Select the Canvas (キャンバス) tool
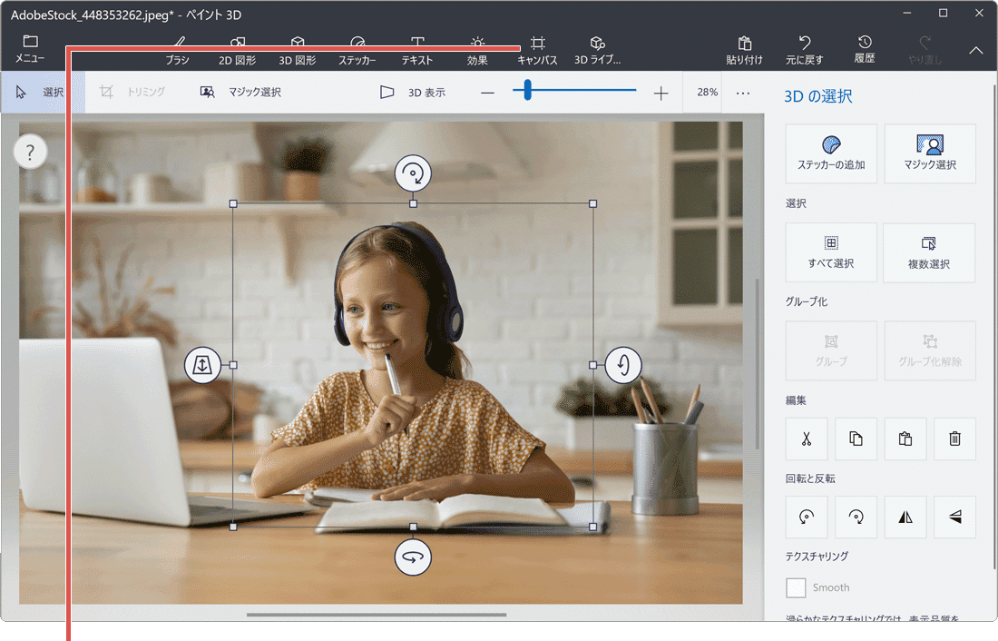 pyautogui.click(x=537, y=50)
